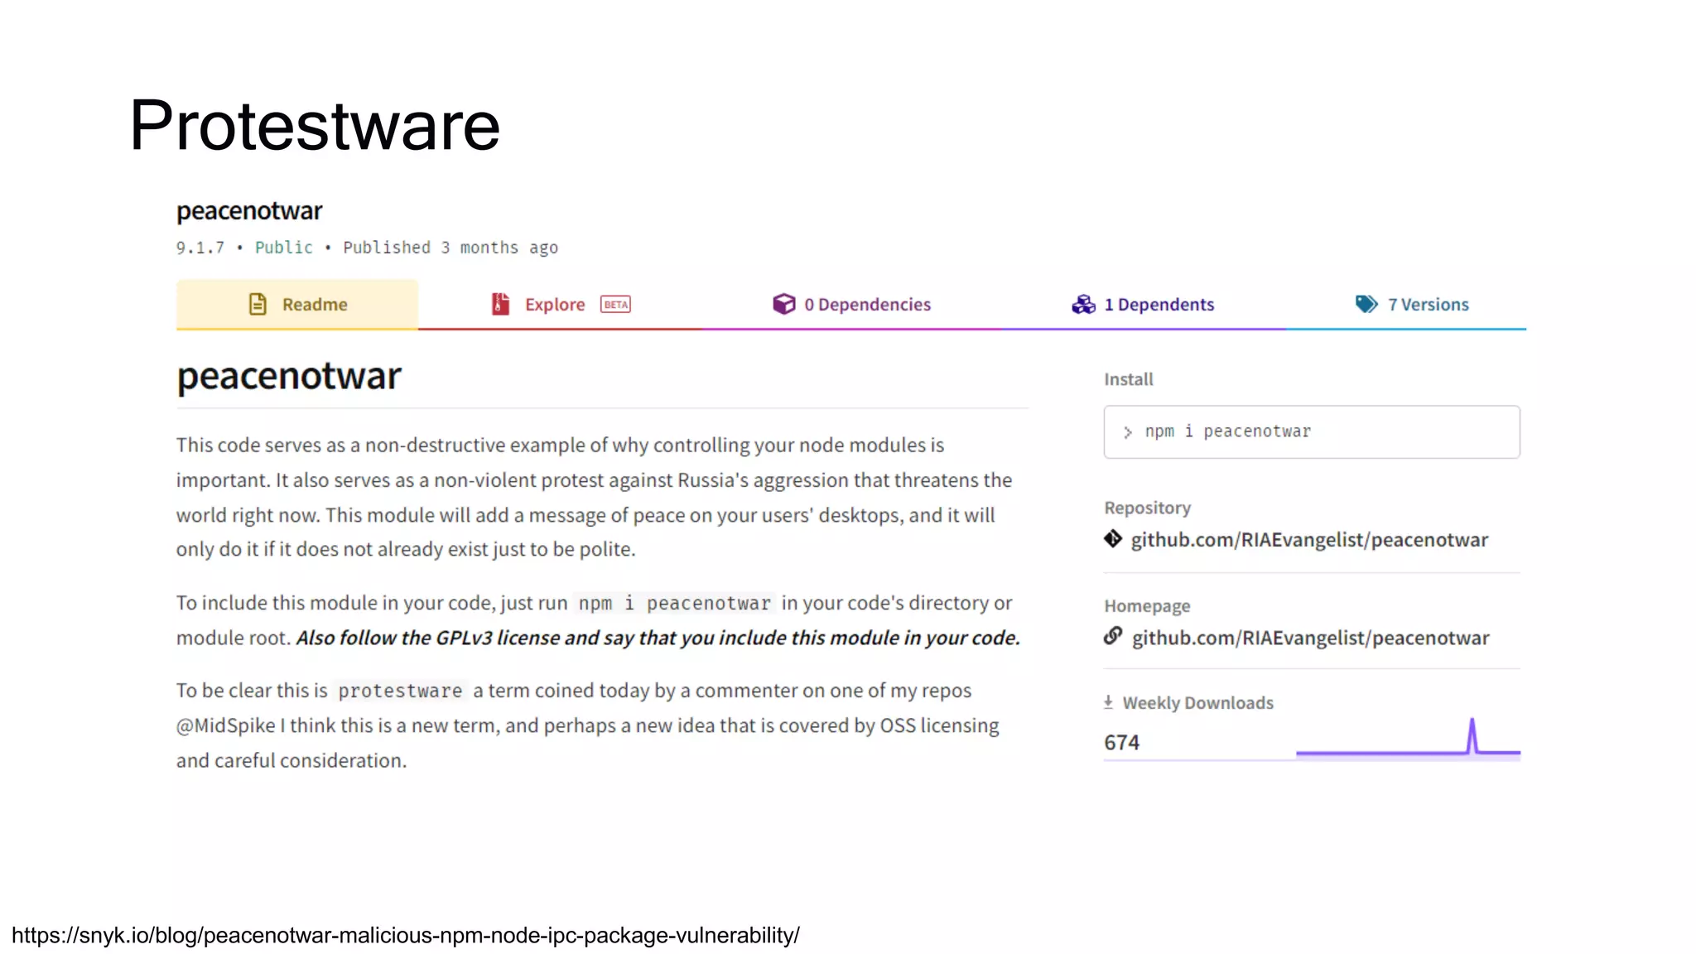Viewport: 1696px width, 954px height.
Task: Click 'Published 3 months ago' text
Action: point(450,248)
